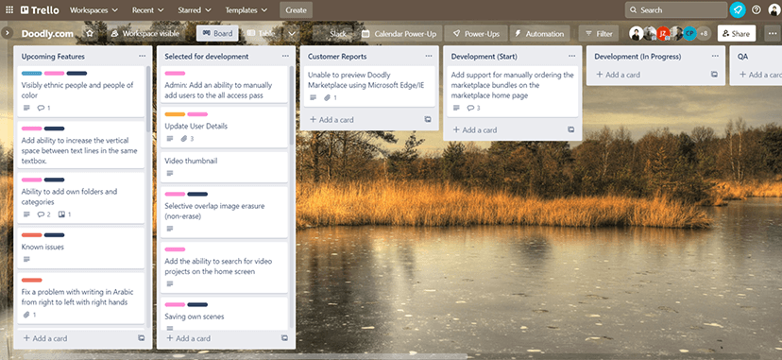This screenshot has height=360, width=782.
Task: Open the board menu ellipsis
Action: click(x=772, y=33)
